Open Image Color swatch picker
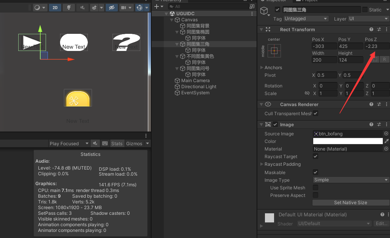The height and width of the screenshot is (238, 390). click(348, 141)
